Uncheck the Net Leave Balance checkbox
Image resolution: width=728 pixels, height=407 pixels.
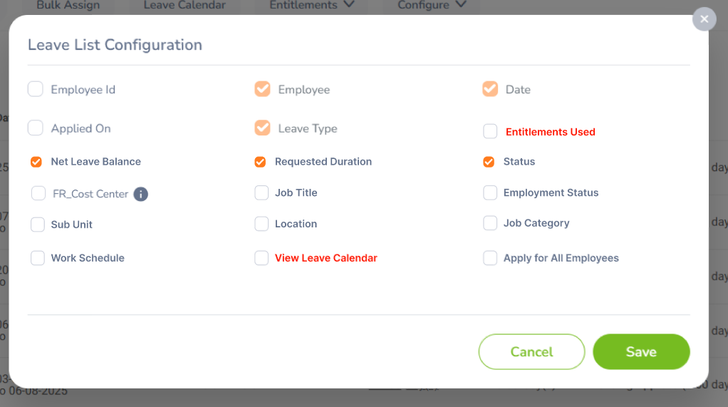36,162
